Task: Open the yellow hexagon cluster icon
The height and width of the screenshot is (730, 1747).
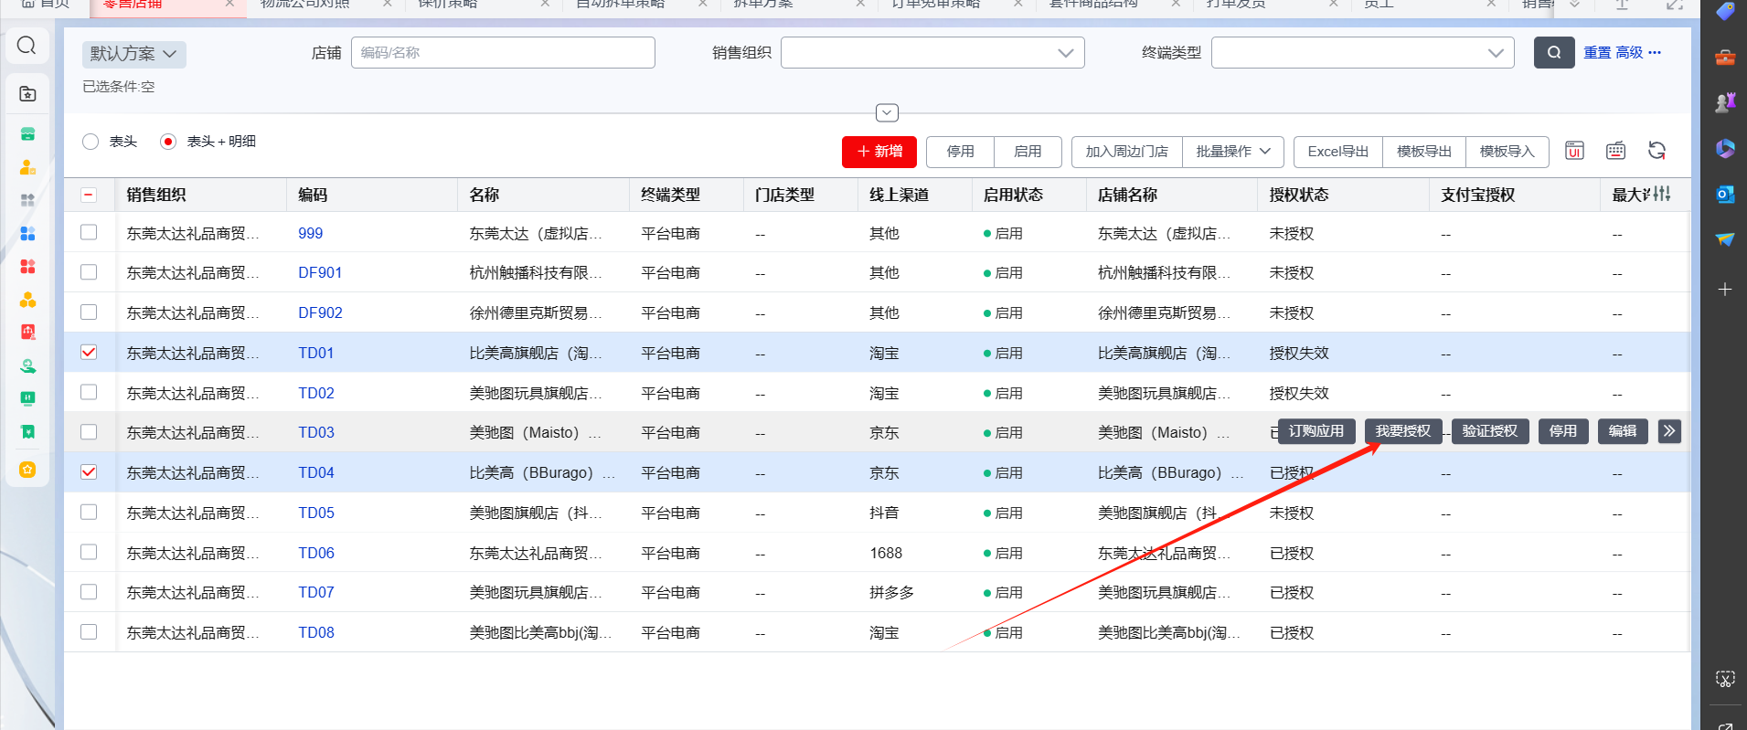Action: [27, 300]
